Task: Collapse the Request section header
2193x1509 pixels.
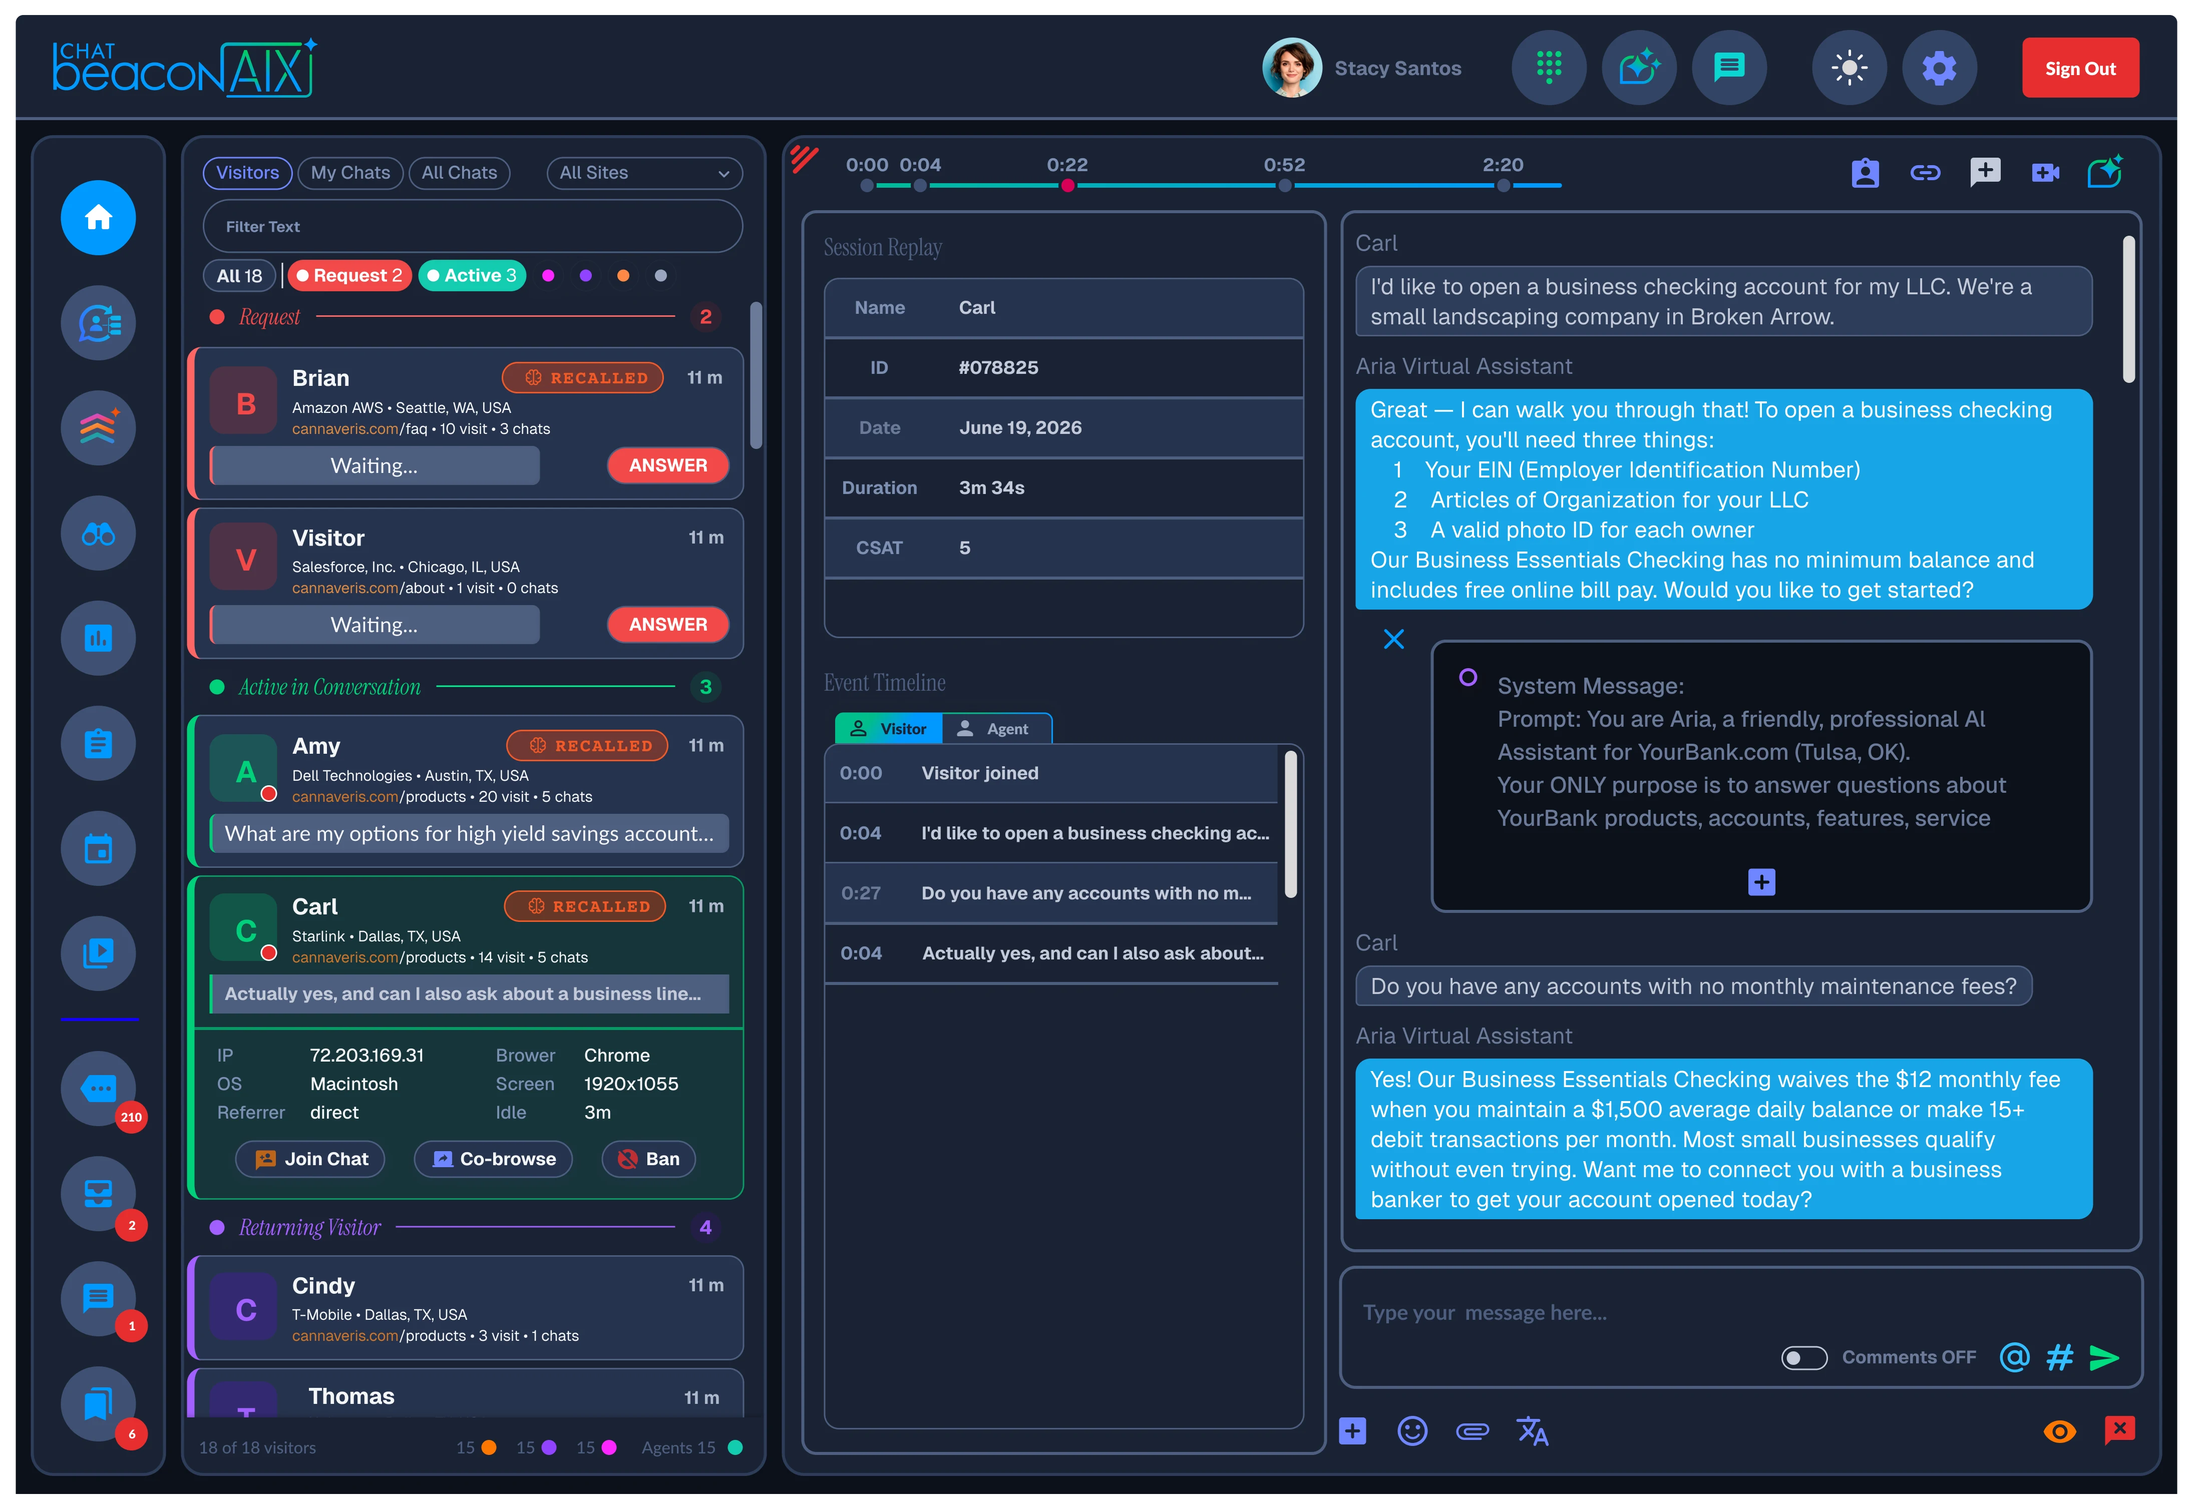Action: [464, 317]
